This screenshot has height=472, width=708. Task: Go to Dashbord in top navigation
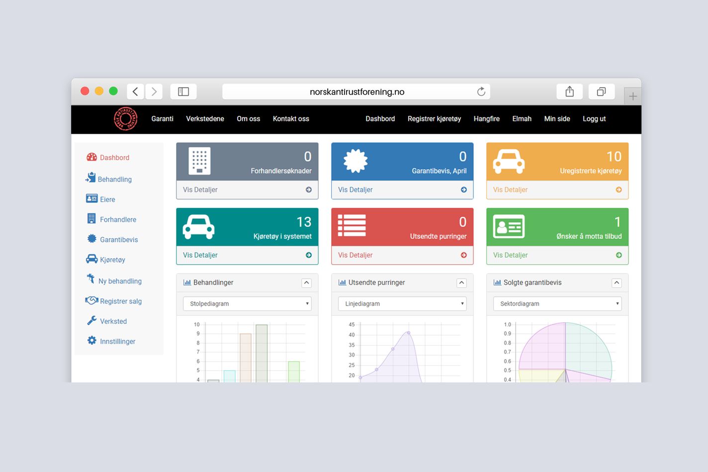coord(380,119)
